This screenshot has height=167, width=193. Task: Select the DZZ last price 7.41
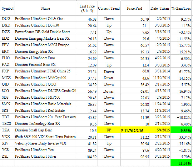coord(87,32)
